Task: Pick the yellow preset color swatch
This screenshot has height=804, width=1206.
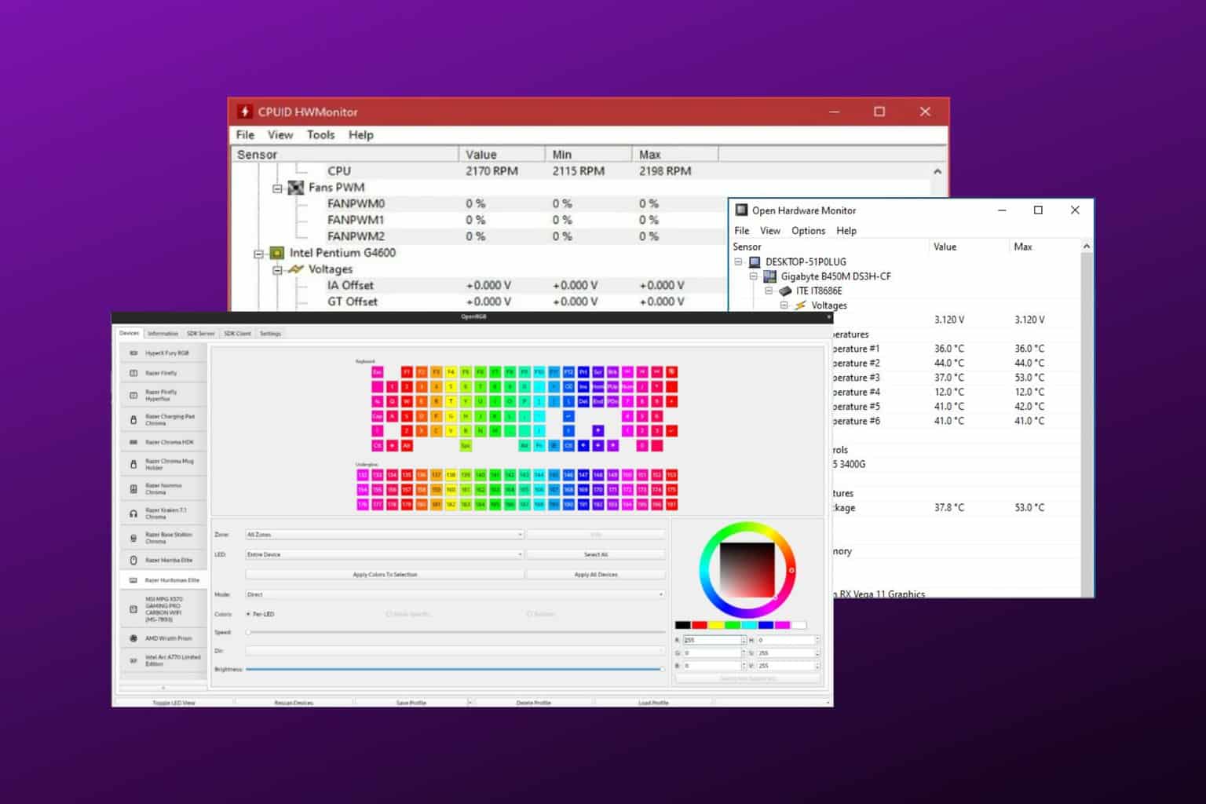Action: point(715,625)
